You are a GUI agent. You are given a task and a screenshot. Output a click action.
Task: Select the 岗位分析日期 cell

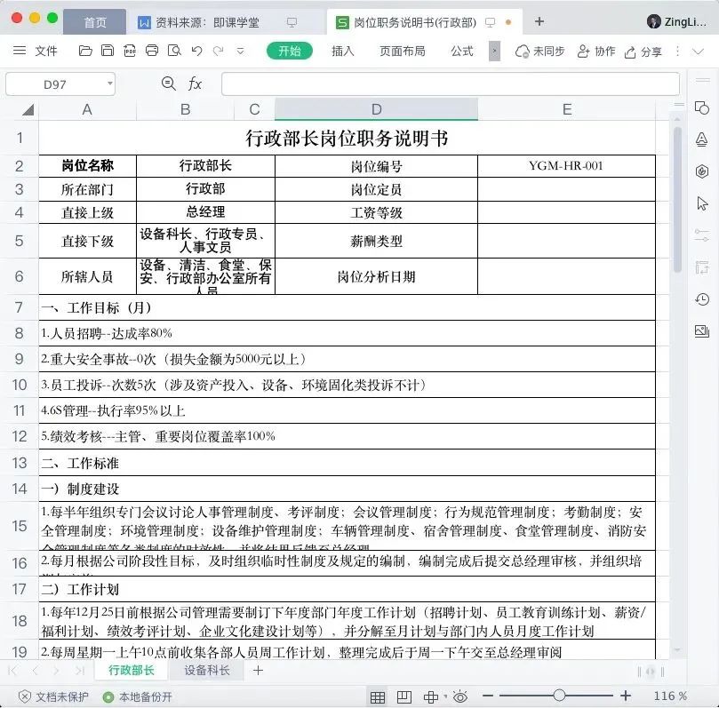[x=377, y=276]
